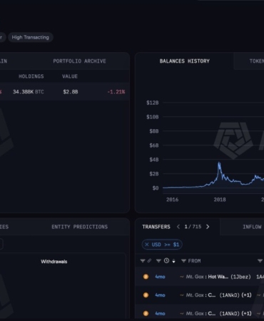Click the $2B axis label

click(x=154, y=174)
